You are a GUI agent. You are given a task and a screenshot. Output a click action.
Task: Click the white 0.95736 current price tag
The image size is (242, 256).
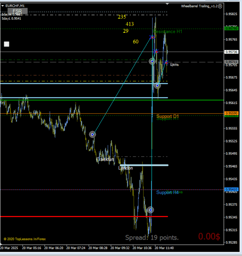[x=231, y=52]
